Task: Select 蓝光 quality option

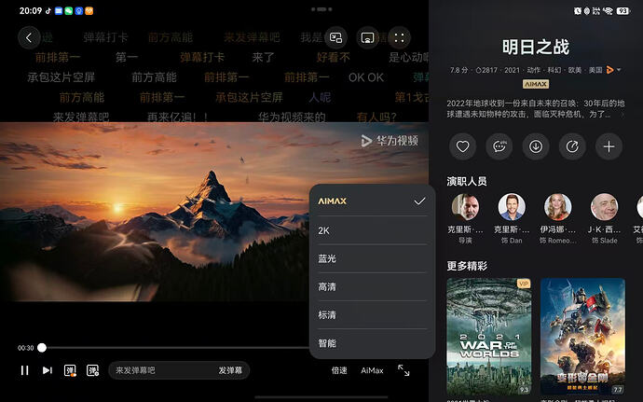Action: 373,258
